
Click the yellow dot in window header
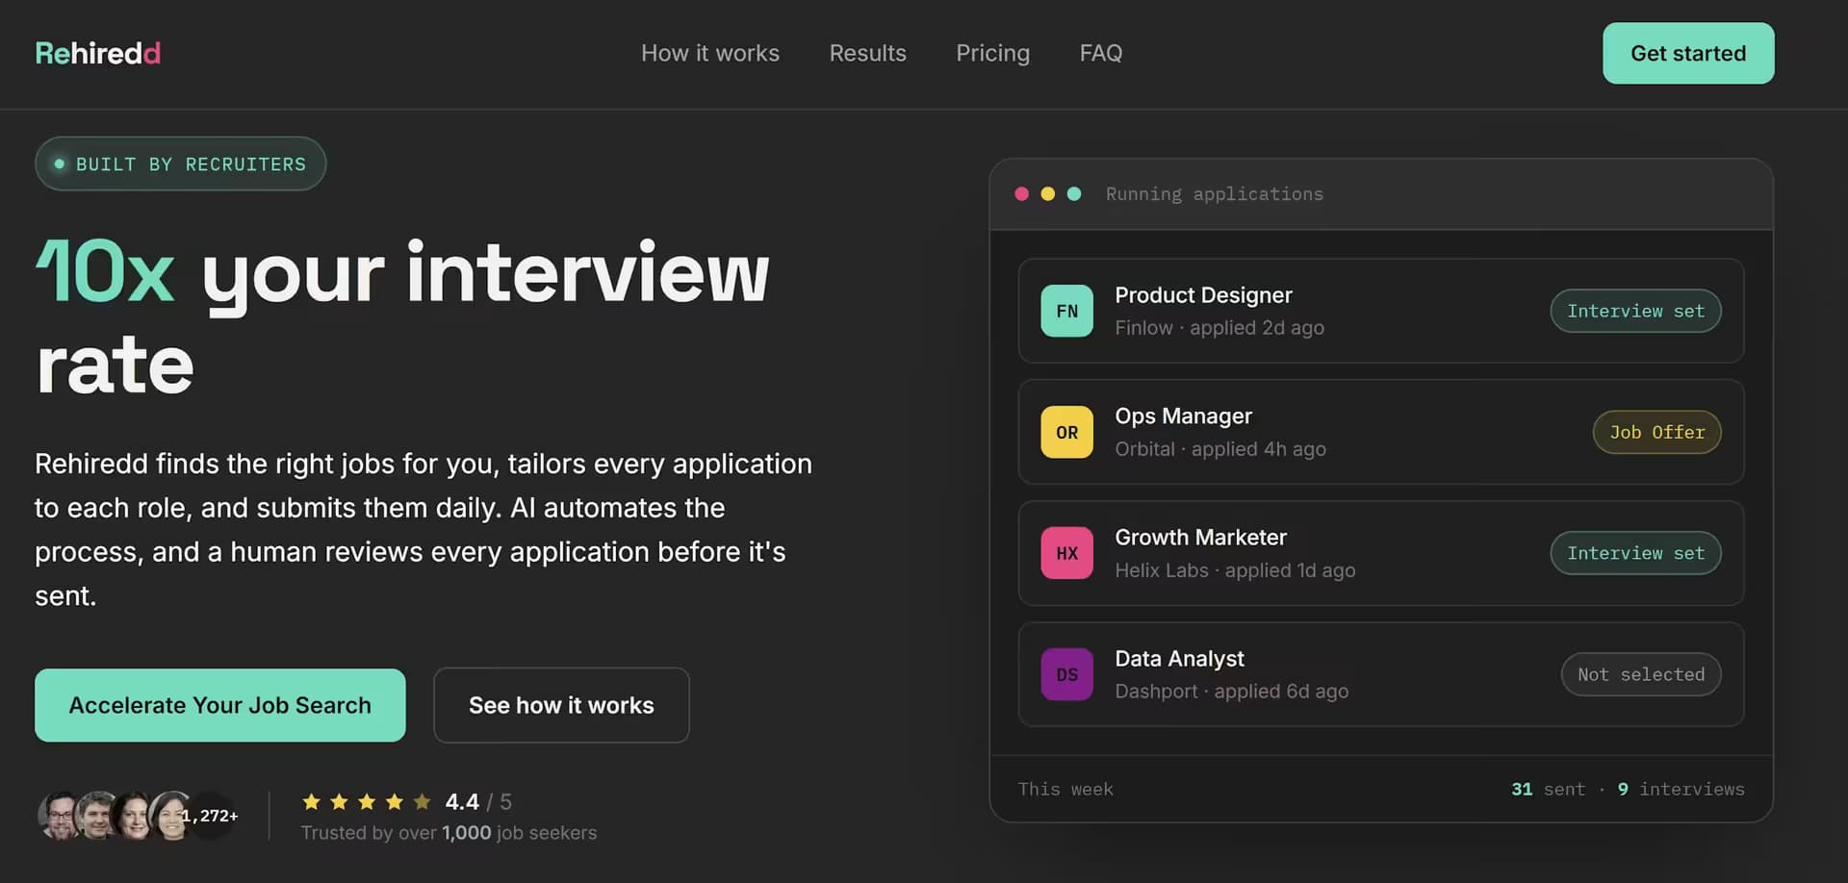(1047, 193)
